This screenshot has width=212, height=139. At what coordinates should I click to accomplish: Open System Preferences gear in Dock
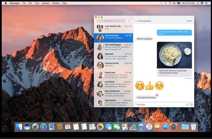[x=174, y=127]
